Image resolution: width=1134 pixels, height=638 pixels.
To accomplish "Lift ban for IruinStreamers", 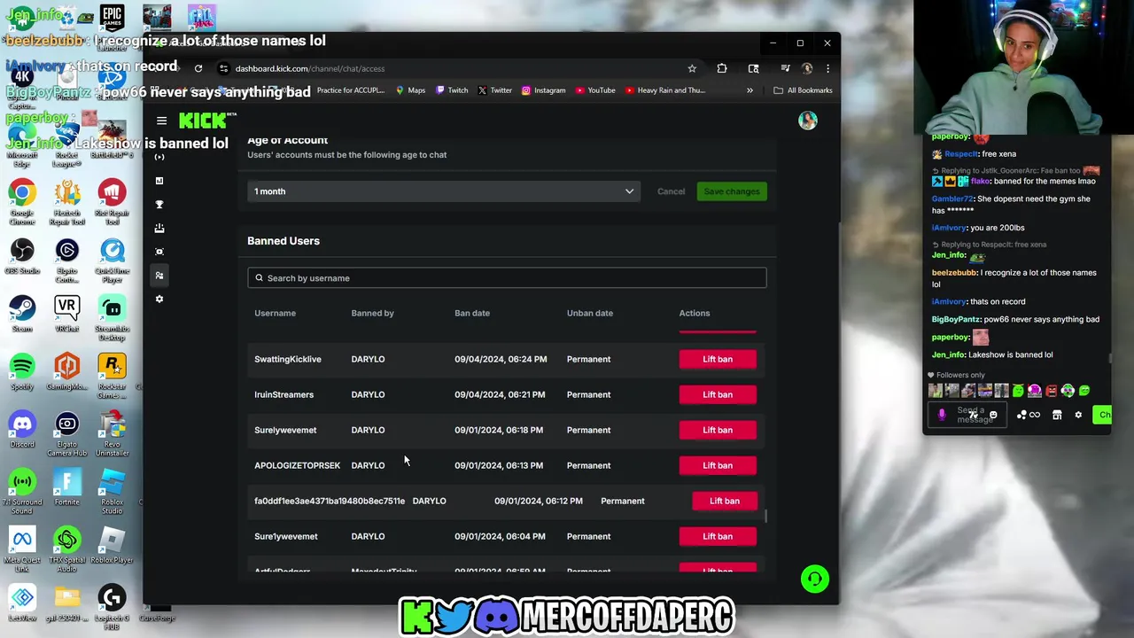I will tap(718, 394).
